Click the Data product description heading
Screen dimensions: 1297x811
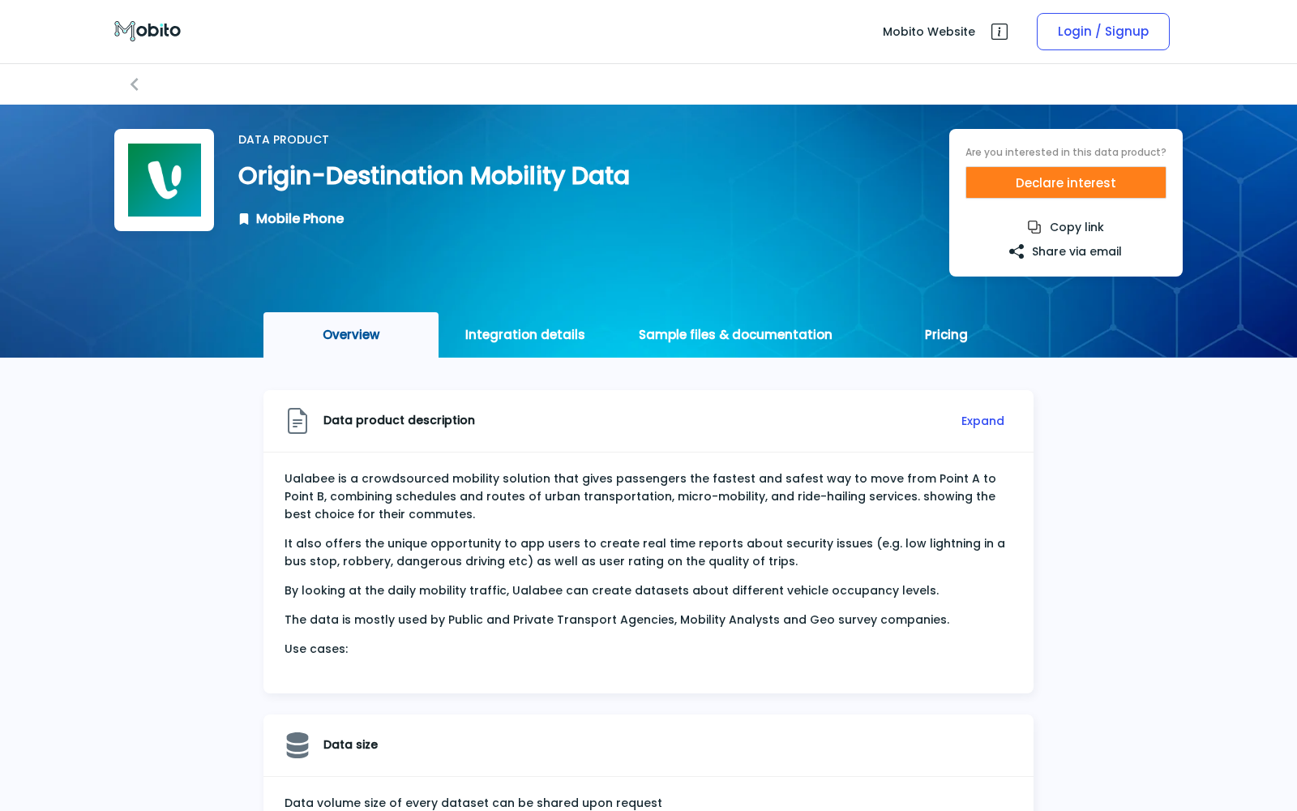tap(399, 420)
